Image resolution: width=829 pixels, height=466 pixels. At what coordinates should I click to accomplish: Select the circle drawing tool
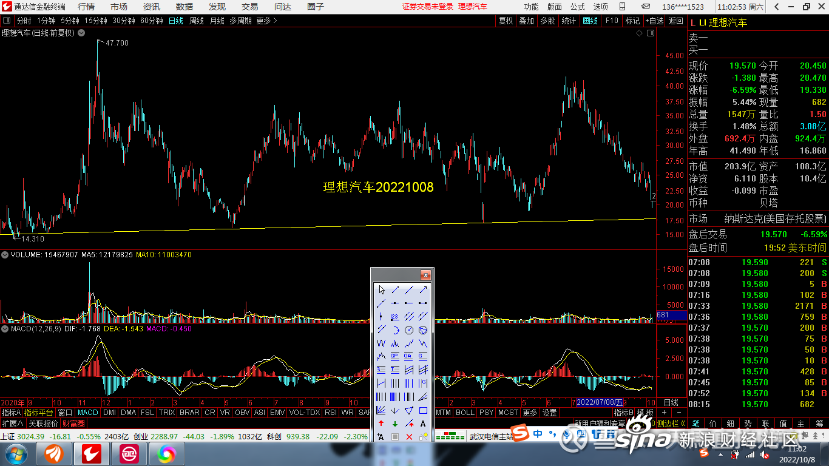(x=409, y=329)
